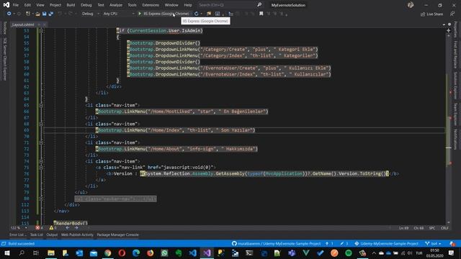Close the _Layout.cshtml tab
Viewport: 461px width, 259px height.
(x=45, y=24)
